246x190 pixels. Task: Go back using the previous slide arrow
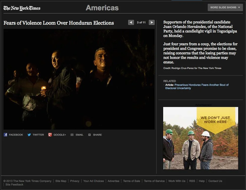pos(131,22)
